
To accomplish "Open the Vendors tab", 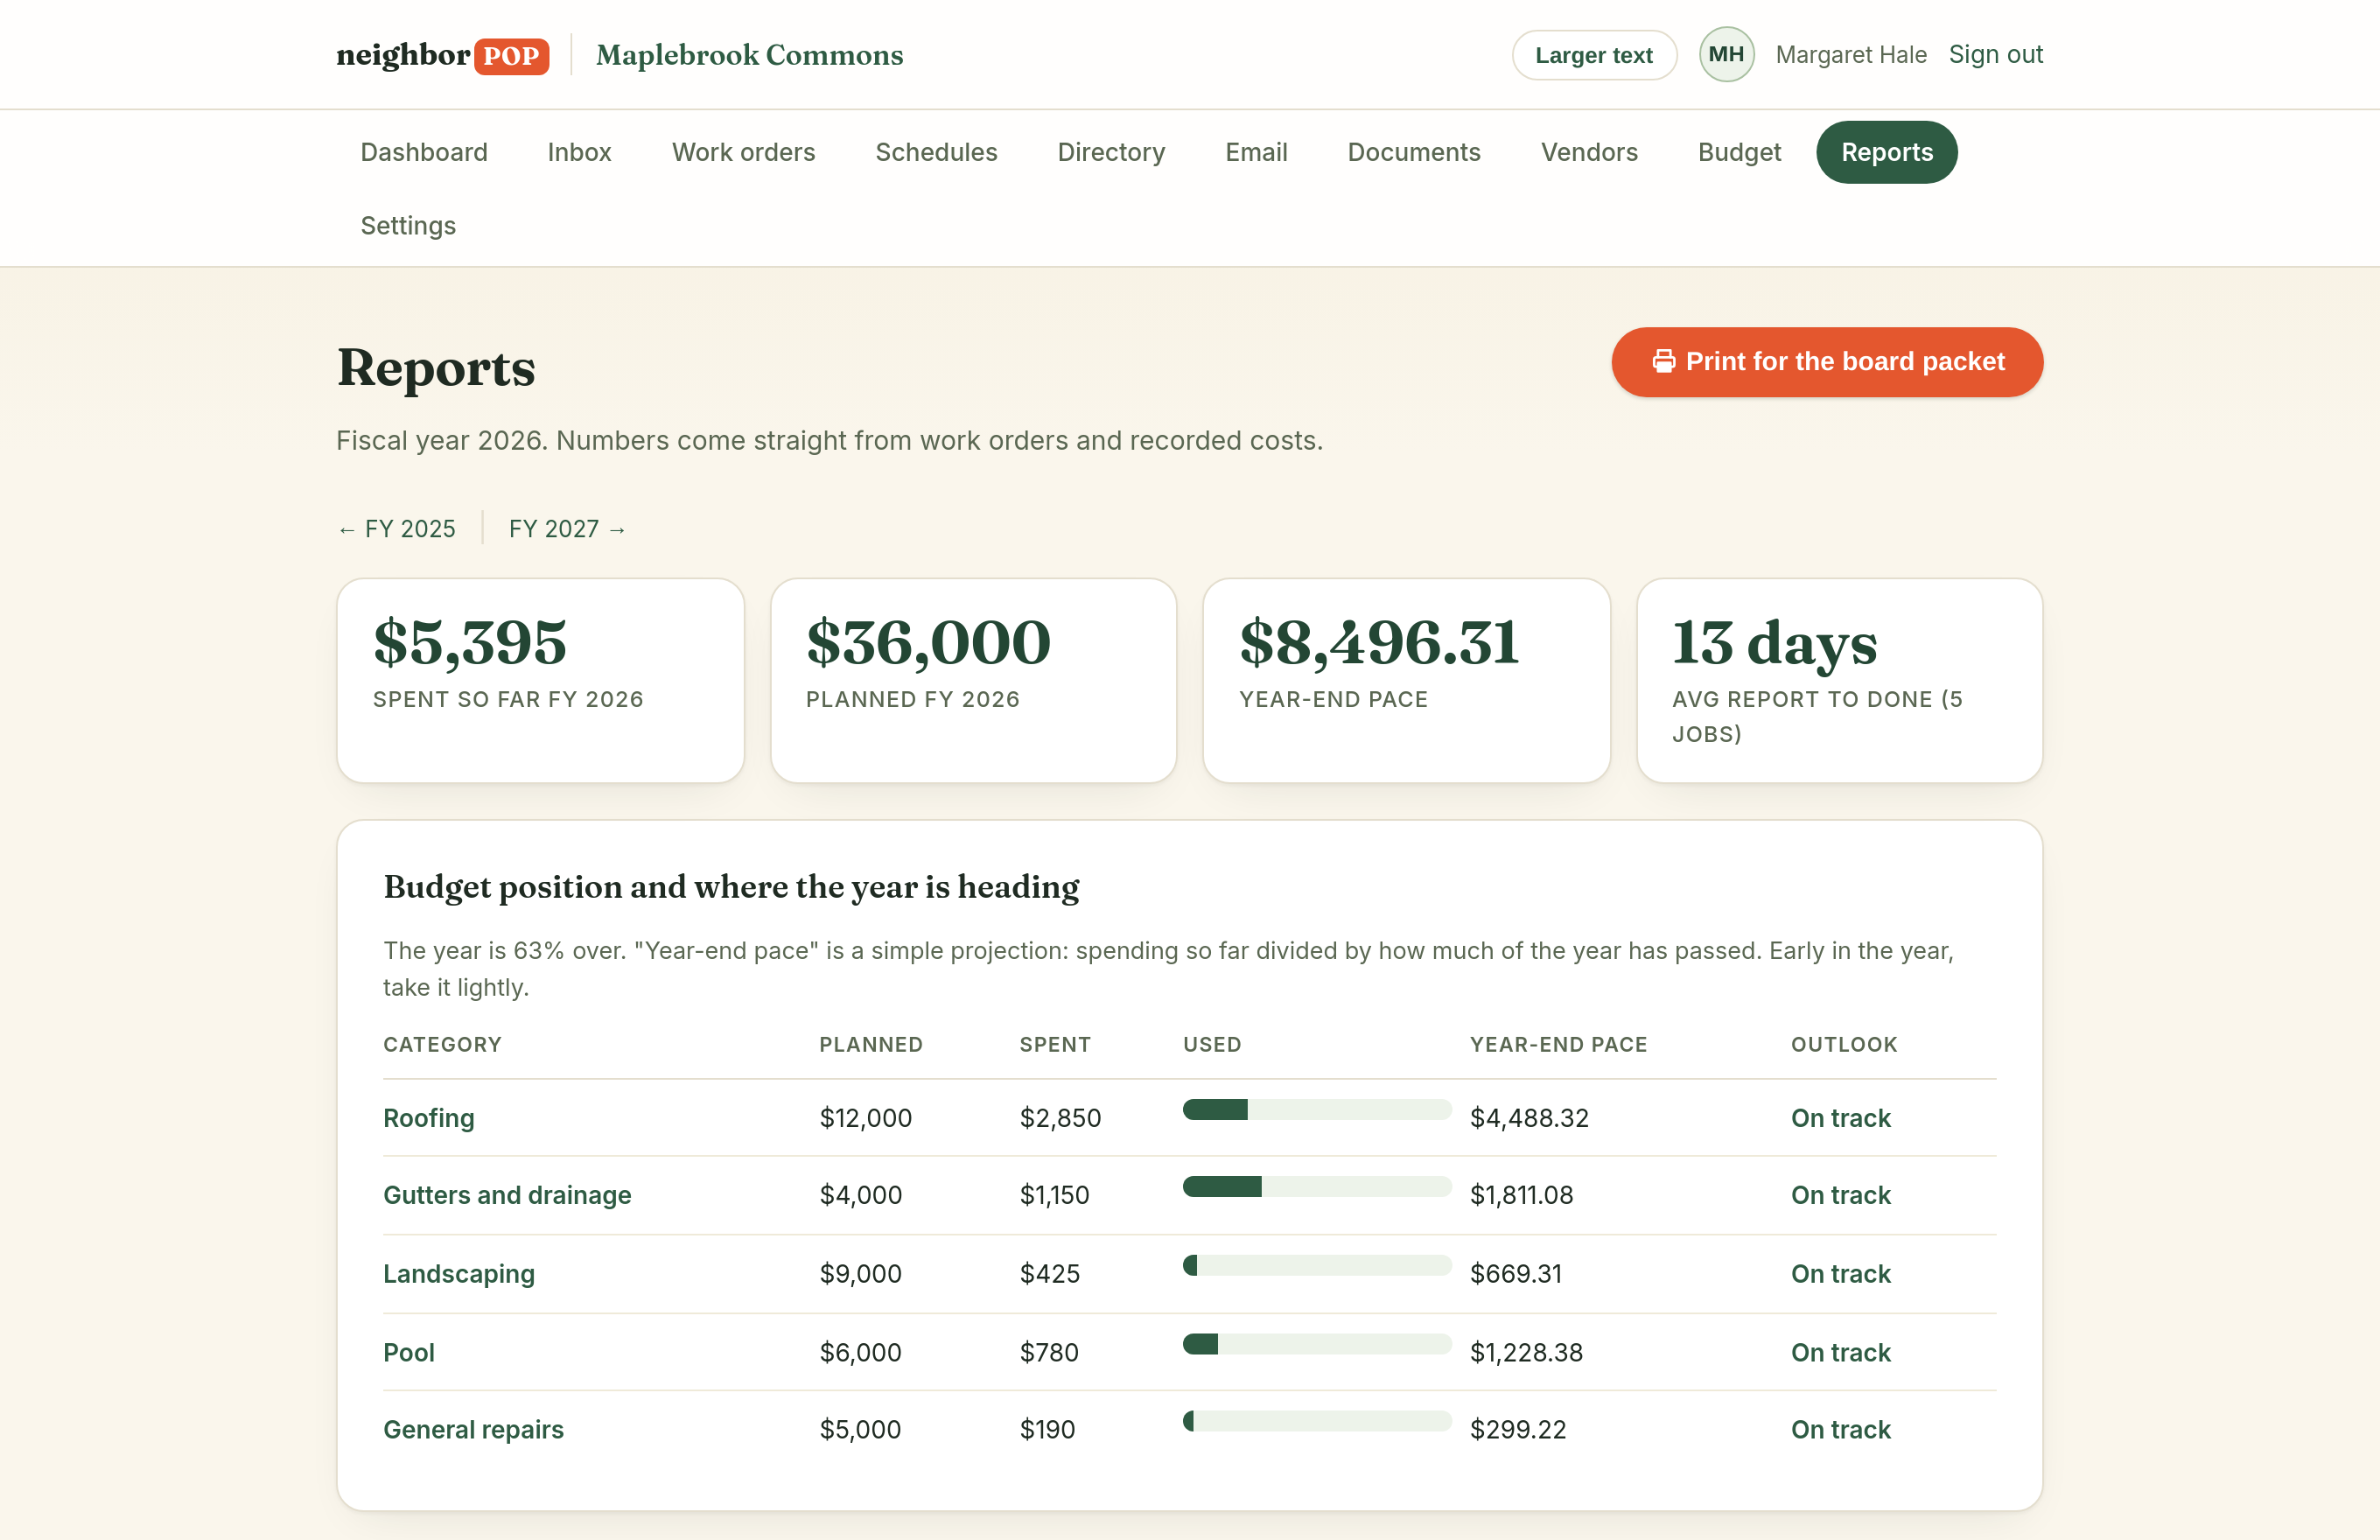I will 1588,152.
